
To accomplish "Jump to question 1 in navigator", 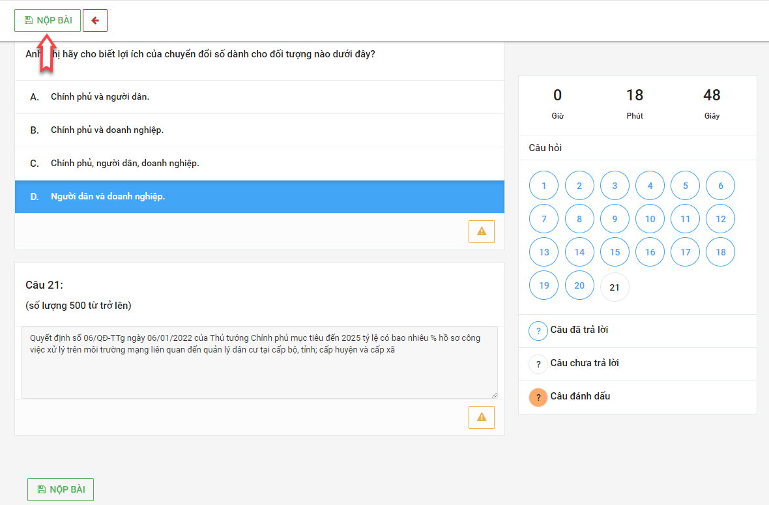I will 544,186.
